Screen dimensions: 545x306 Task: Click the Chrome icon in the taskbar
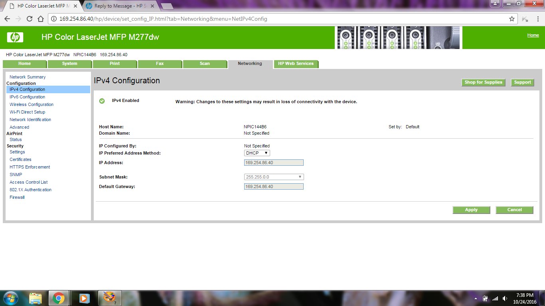point(59,298)
